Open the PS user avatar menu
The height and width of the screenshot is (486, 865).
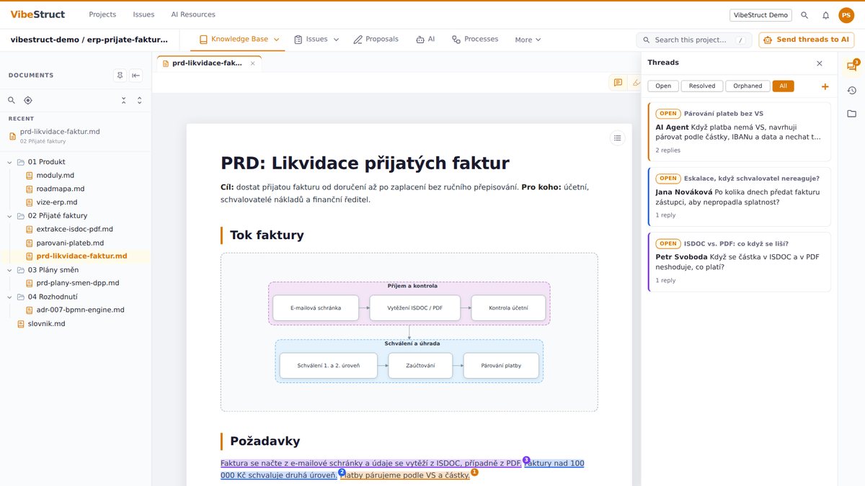coord(846,15)
